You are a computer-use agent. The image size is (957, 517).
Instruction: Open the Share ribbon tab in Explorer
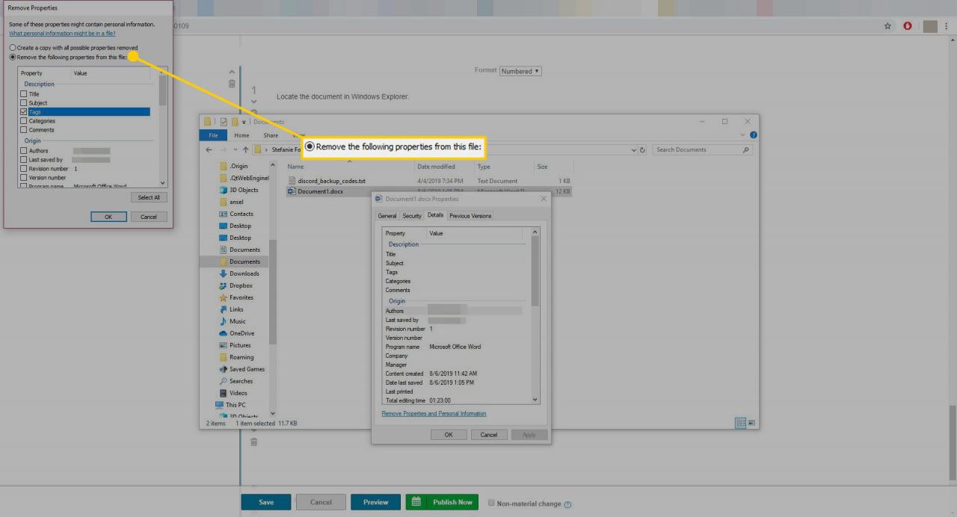pyautogui.click(x=271, y=135)
